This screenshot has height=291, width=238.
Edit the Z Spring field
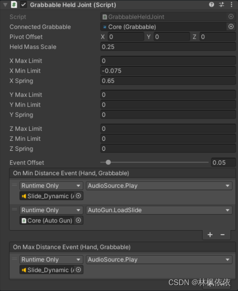pos(168,148)
